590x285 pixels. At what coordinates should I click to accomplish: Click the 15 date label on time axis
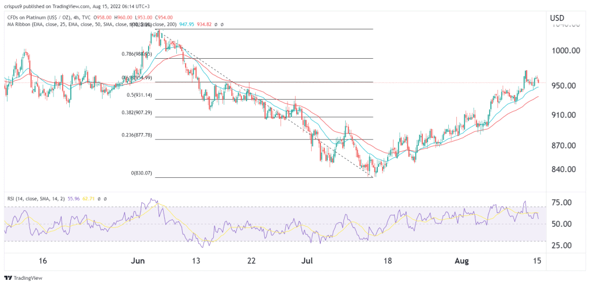537,261
